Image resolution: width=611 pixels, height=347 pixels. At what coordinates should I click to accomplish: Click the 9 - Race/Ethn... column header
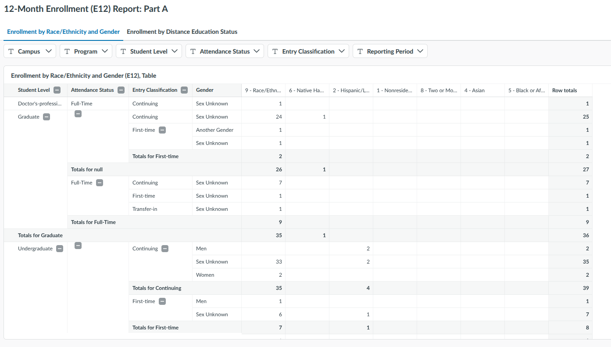(263, 90)
